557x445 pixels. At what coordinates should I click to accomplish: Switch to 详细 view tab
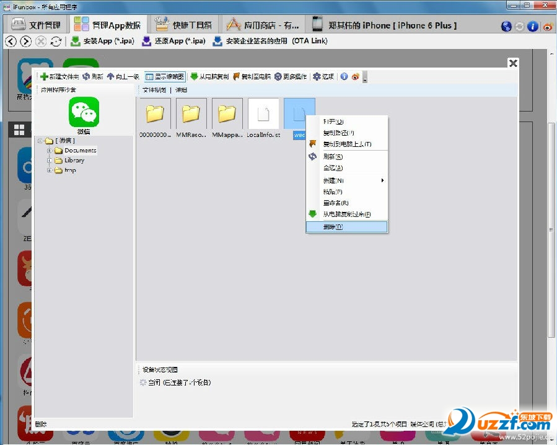coord(181,90)
